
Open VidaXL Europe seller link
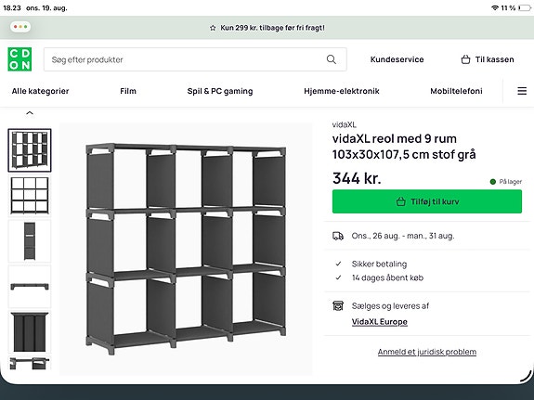click(x=380, y=322)
